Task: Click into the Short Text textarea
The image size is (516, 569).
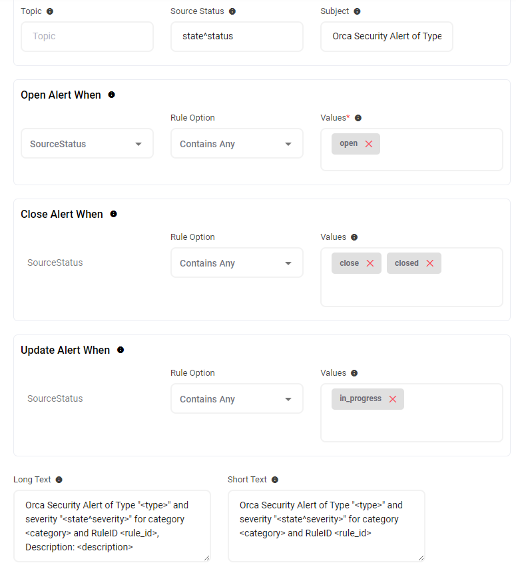Action: (x=326, y=526)
